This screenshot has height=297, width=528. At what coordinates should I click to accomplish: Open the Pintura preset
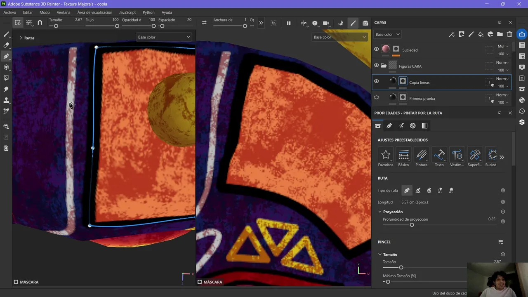421,157
